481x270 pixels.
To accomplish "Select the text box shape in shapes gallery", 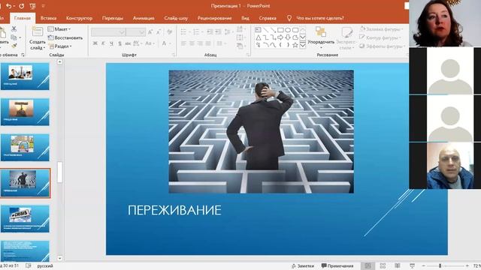I will pos(258,30).
